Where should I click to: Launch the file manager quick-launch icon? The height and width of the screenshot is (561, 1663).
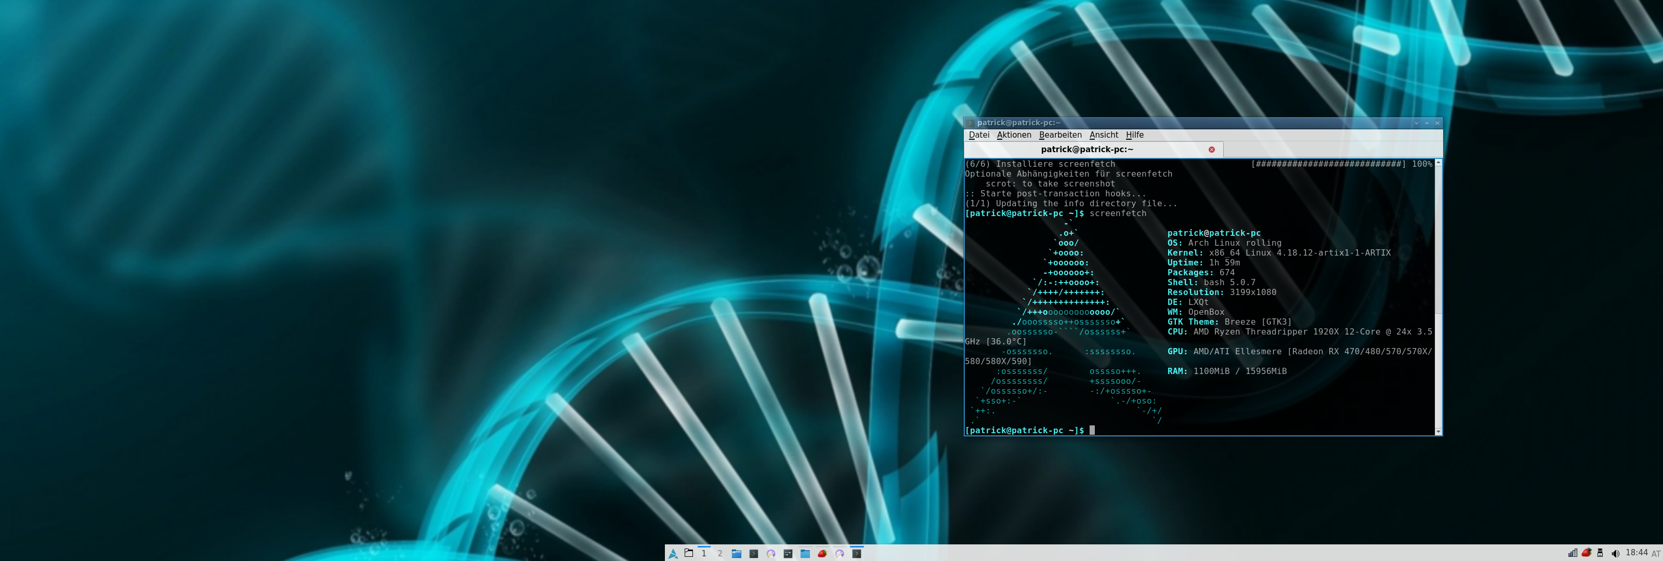click(737, 554)
